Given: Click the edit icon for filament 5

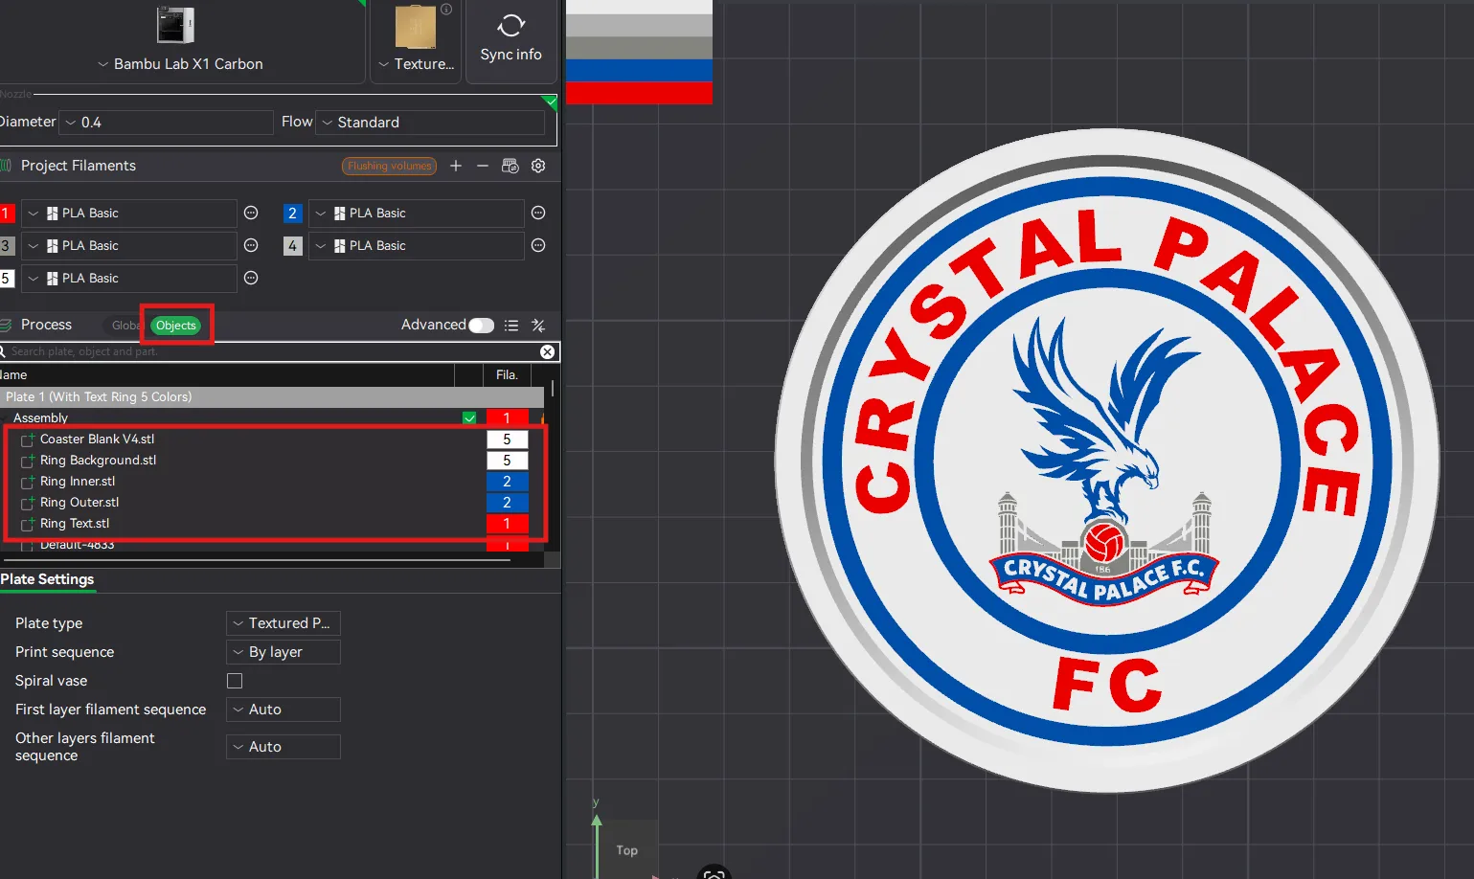Looking at the screenshot, I should pyautogui.click(x=251, y=278).
